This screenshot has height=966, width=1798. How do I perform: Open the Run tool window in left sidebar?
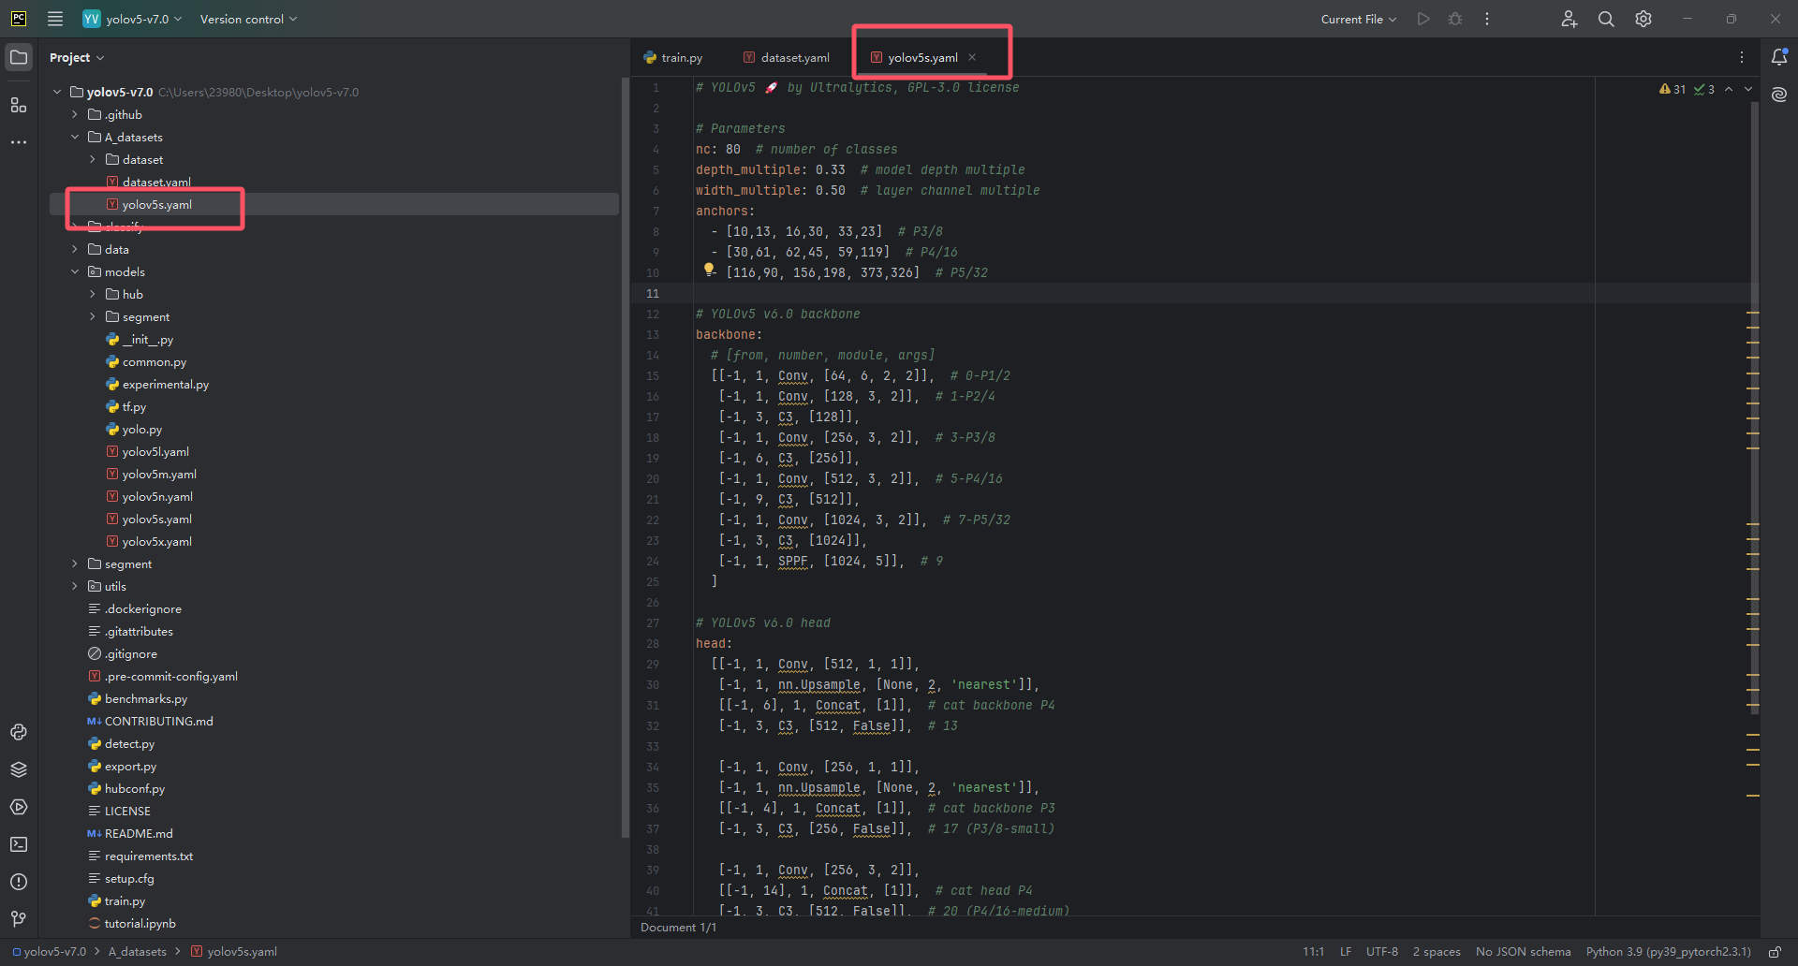(x=19, y=807)
